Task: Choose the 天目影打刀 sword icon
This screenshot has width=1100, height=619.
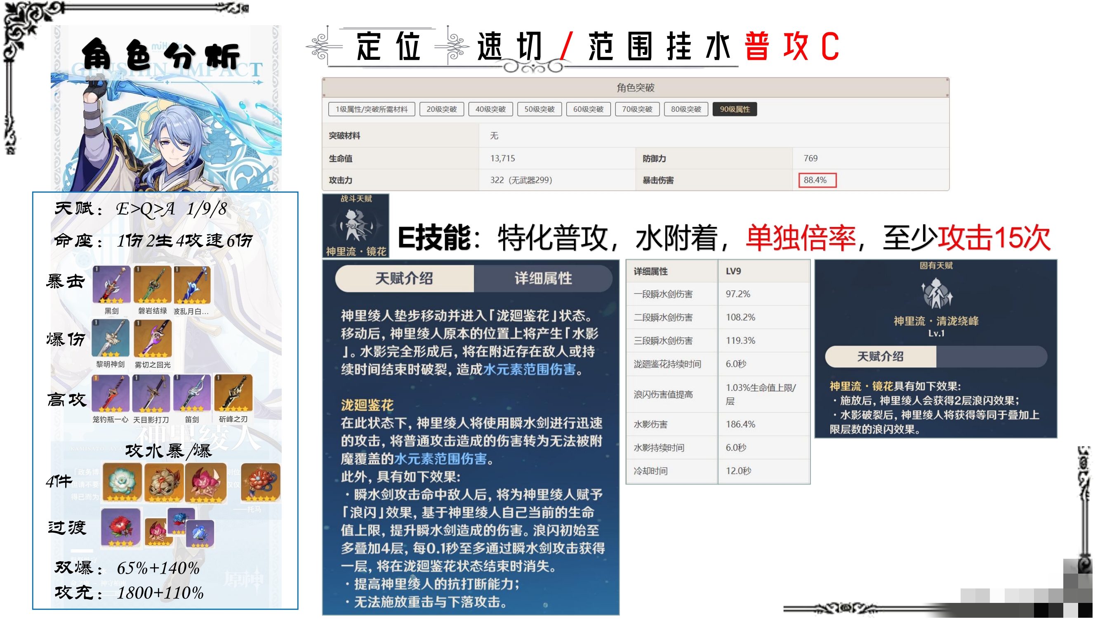Action: [151, 393]
